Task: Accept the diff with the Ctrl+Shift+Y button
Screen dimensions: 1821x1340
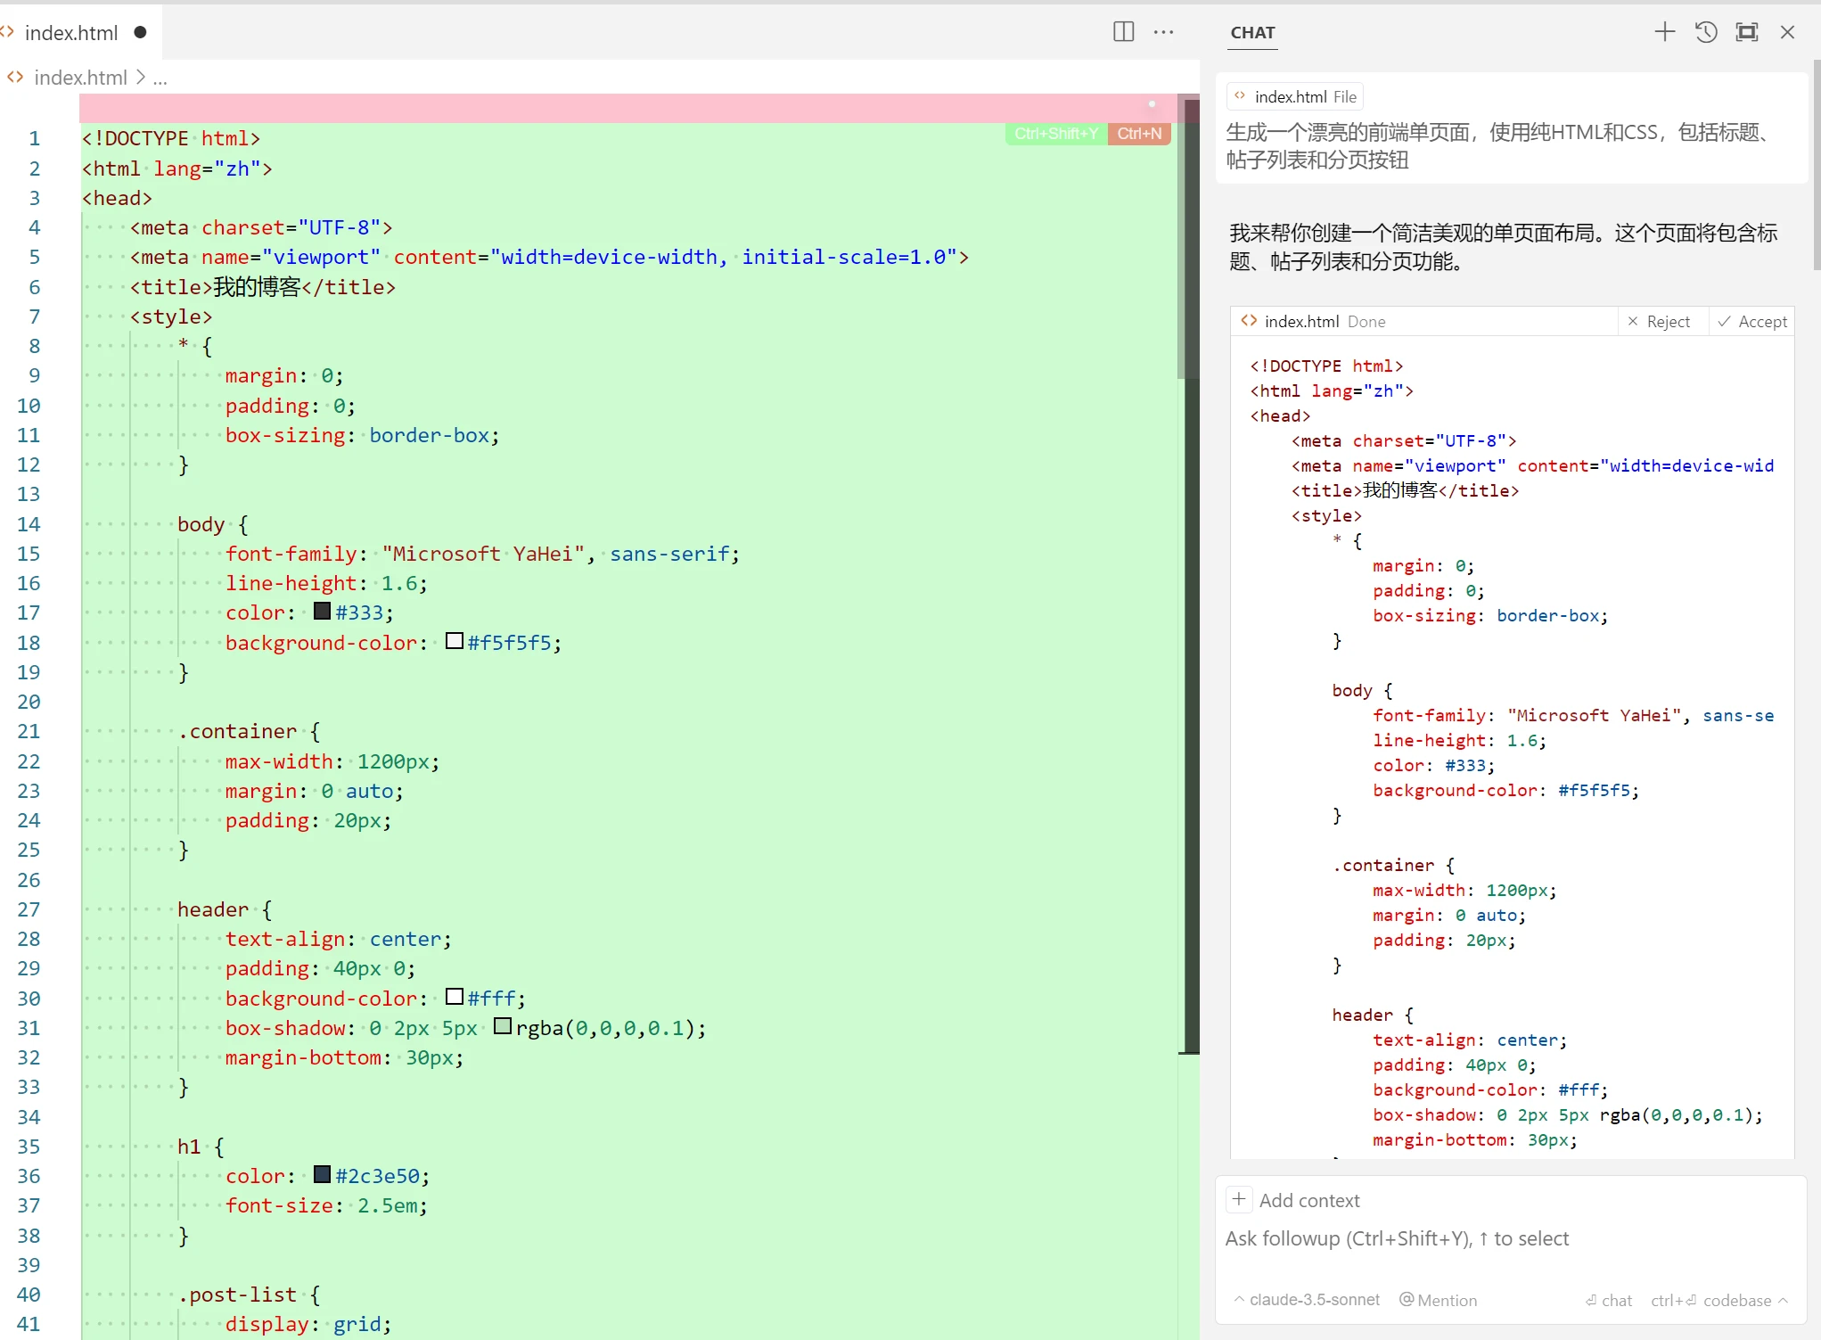Action: pos(1056,134)
